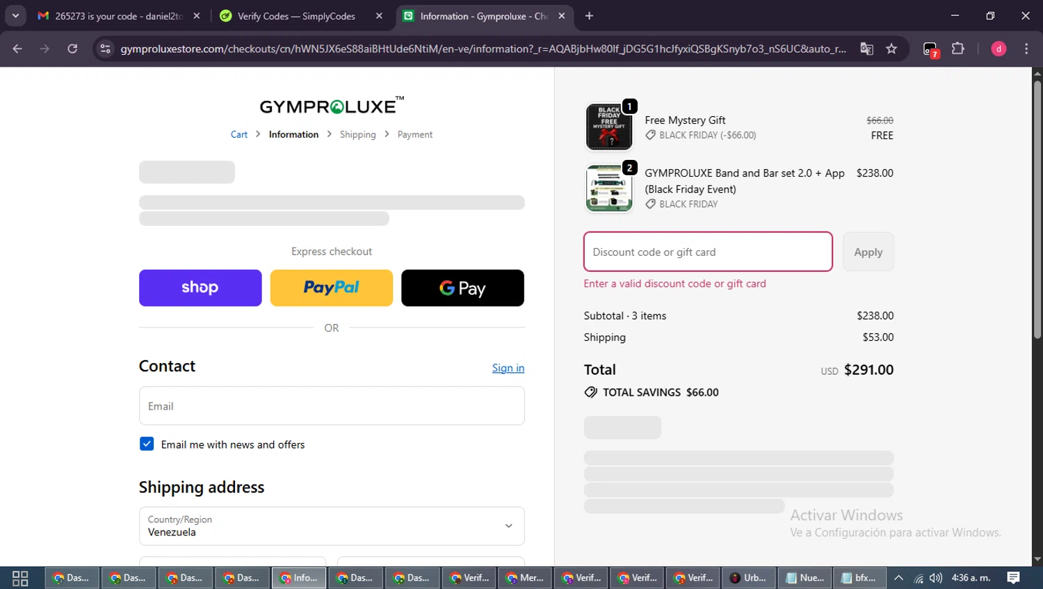Open the 'Nue...' Notepad taskbar window

tap(805, 578)
